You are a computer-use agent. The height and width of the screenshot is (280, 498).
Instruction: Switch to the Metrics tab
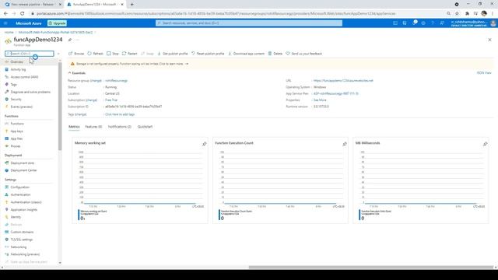pos(74,127)
